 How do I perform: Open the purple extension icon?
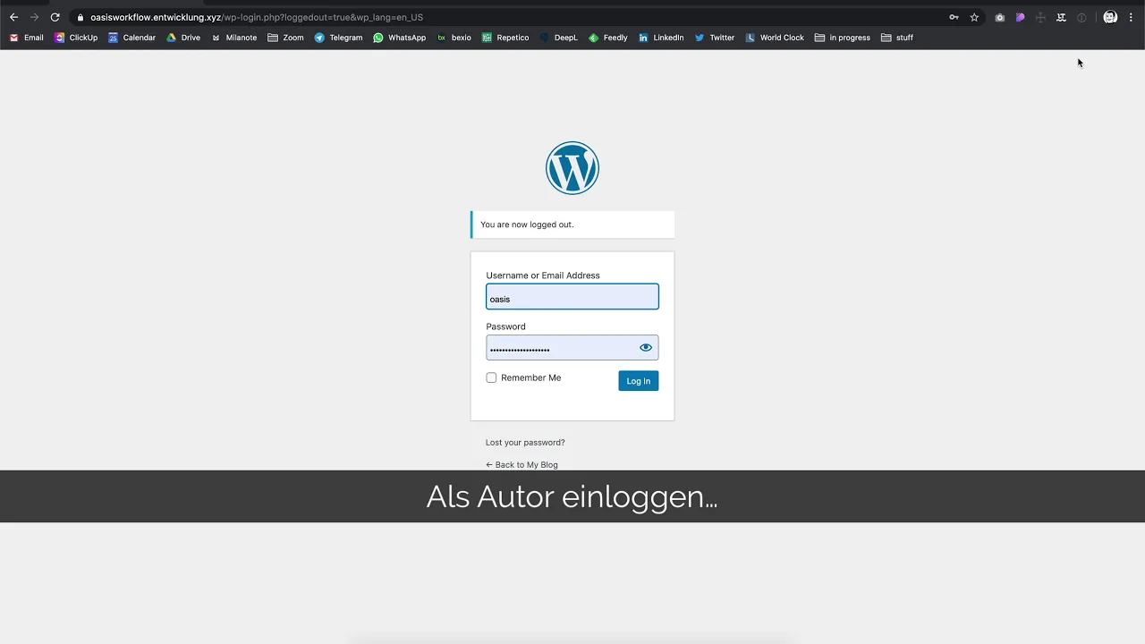(x=1020, y=17)
